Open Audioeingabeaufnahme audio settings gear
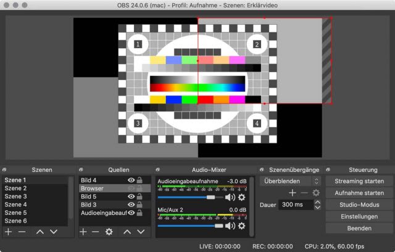The image size is (395, 252). [241, 197]
